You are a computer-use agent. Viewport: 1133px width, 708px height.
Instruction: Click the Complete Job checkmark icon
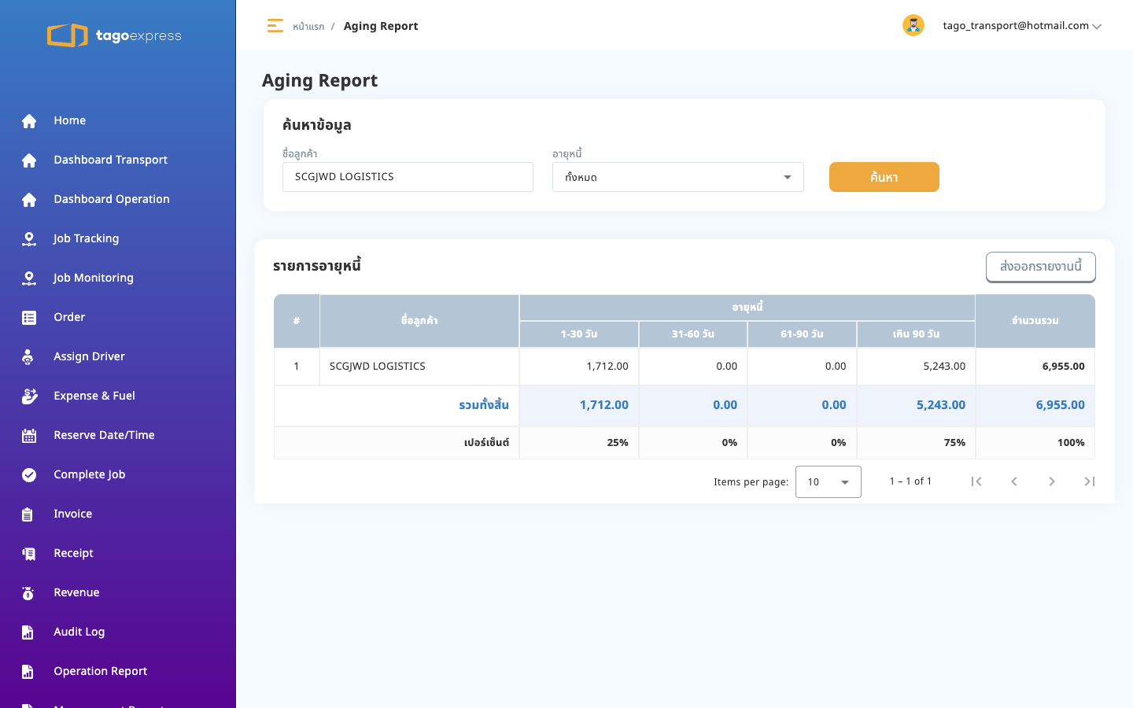(29, 475)
